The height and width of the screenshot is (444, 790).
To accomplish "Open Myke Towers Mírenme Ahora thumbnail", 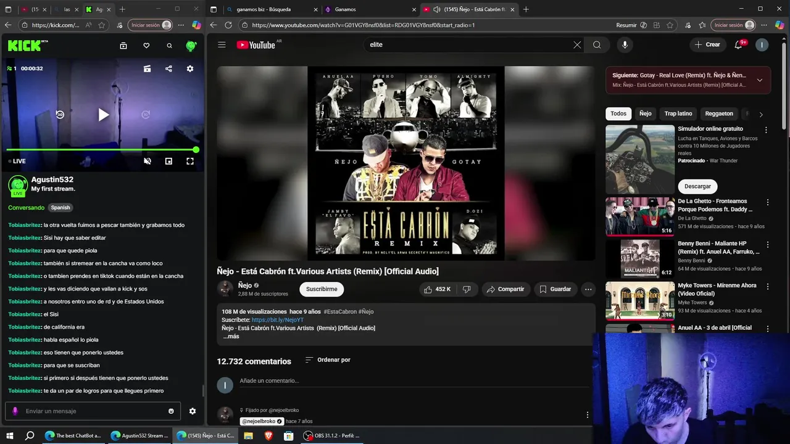I will click(640, 301).
